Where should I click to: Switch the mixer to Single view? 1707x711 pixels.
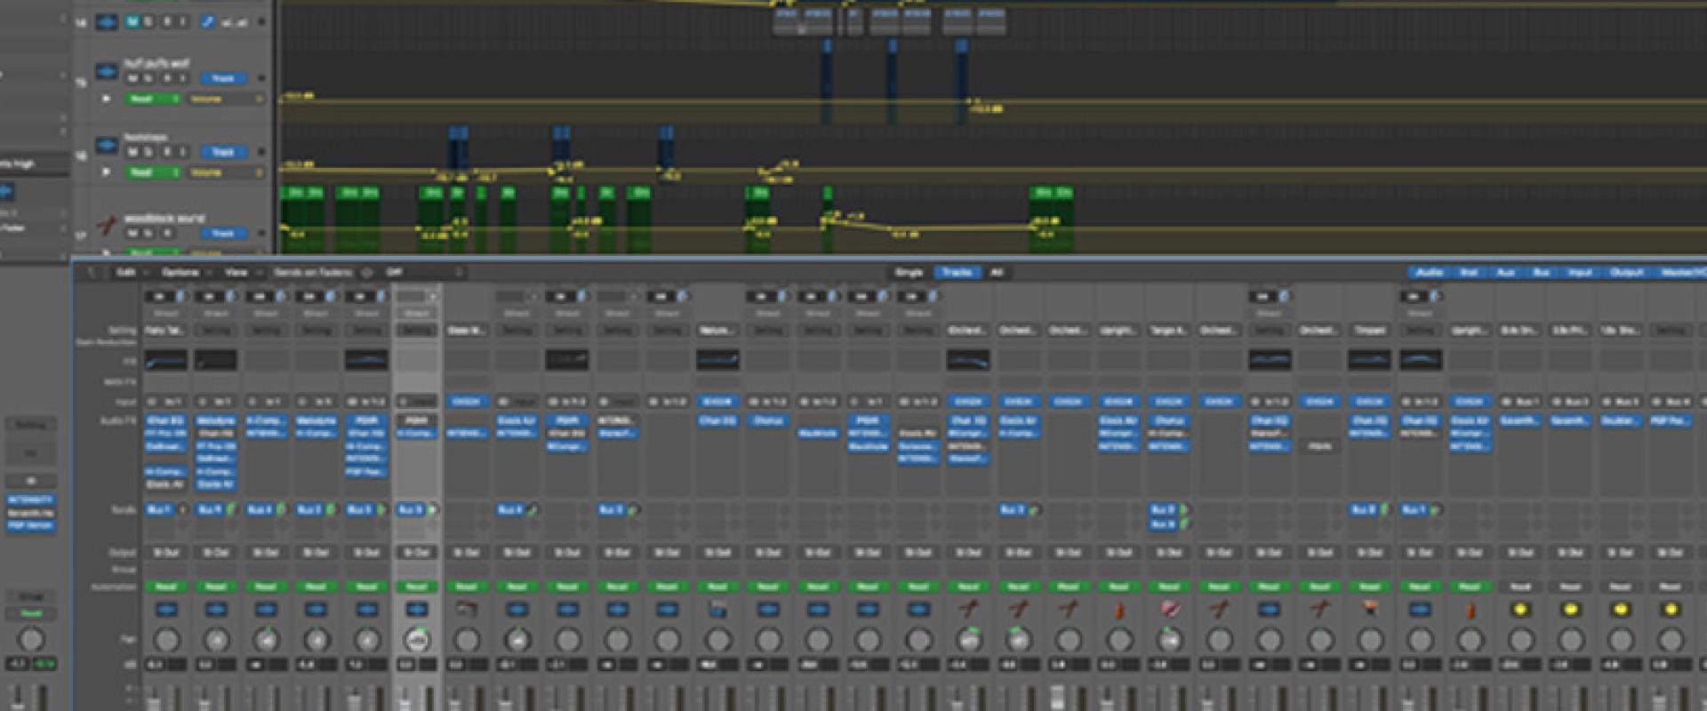(909, 272)
